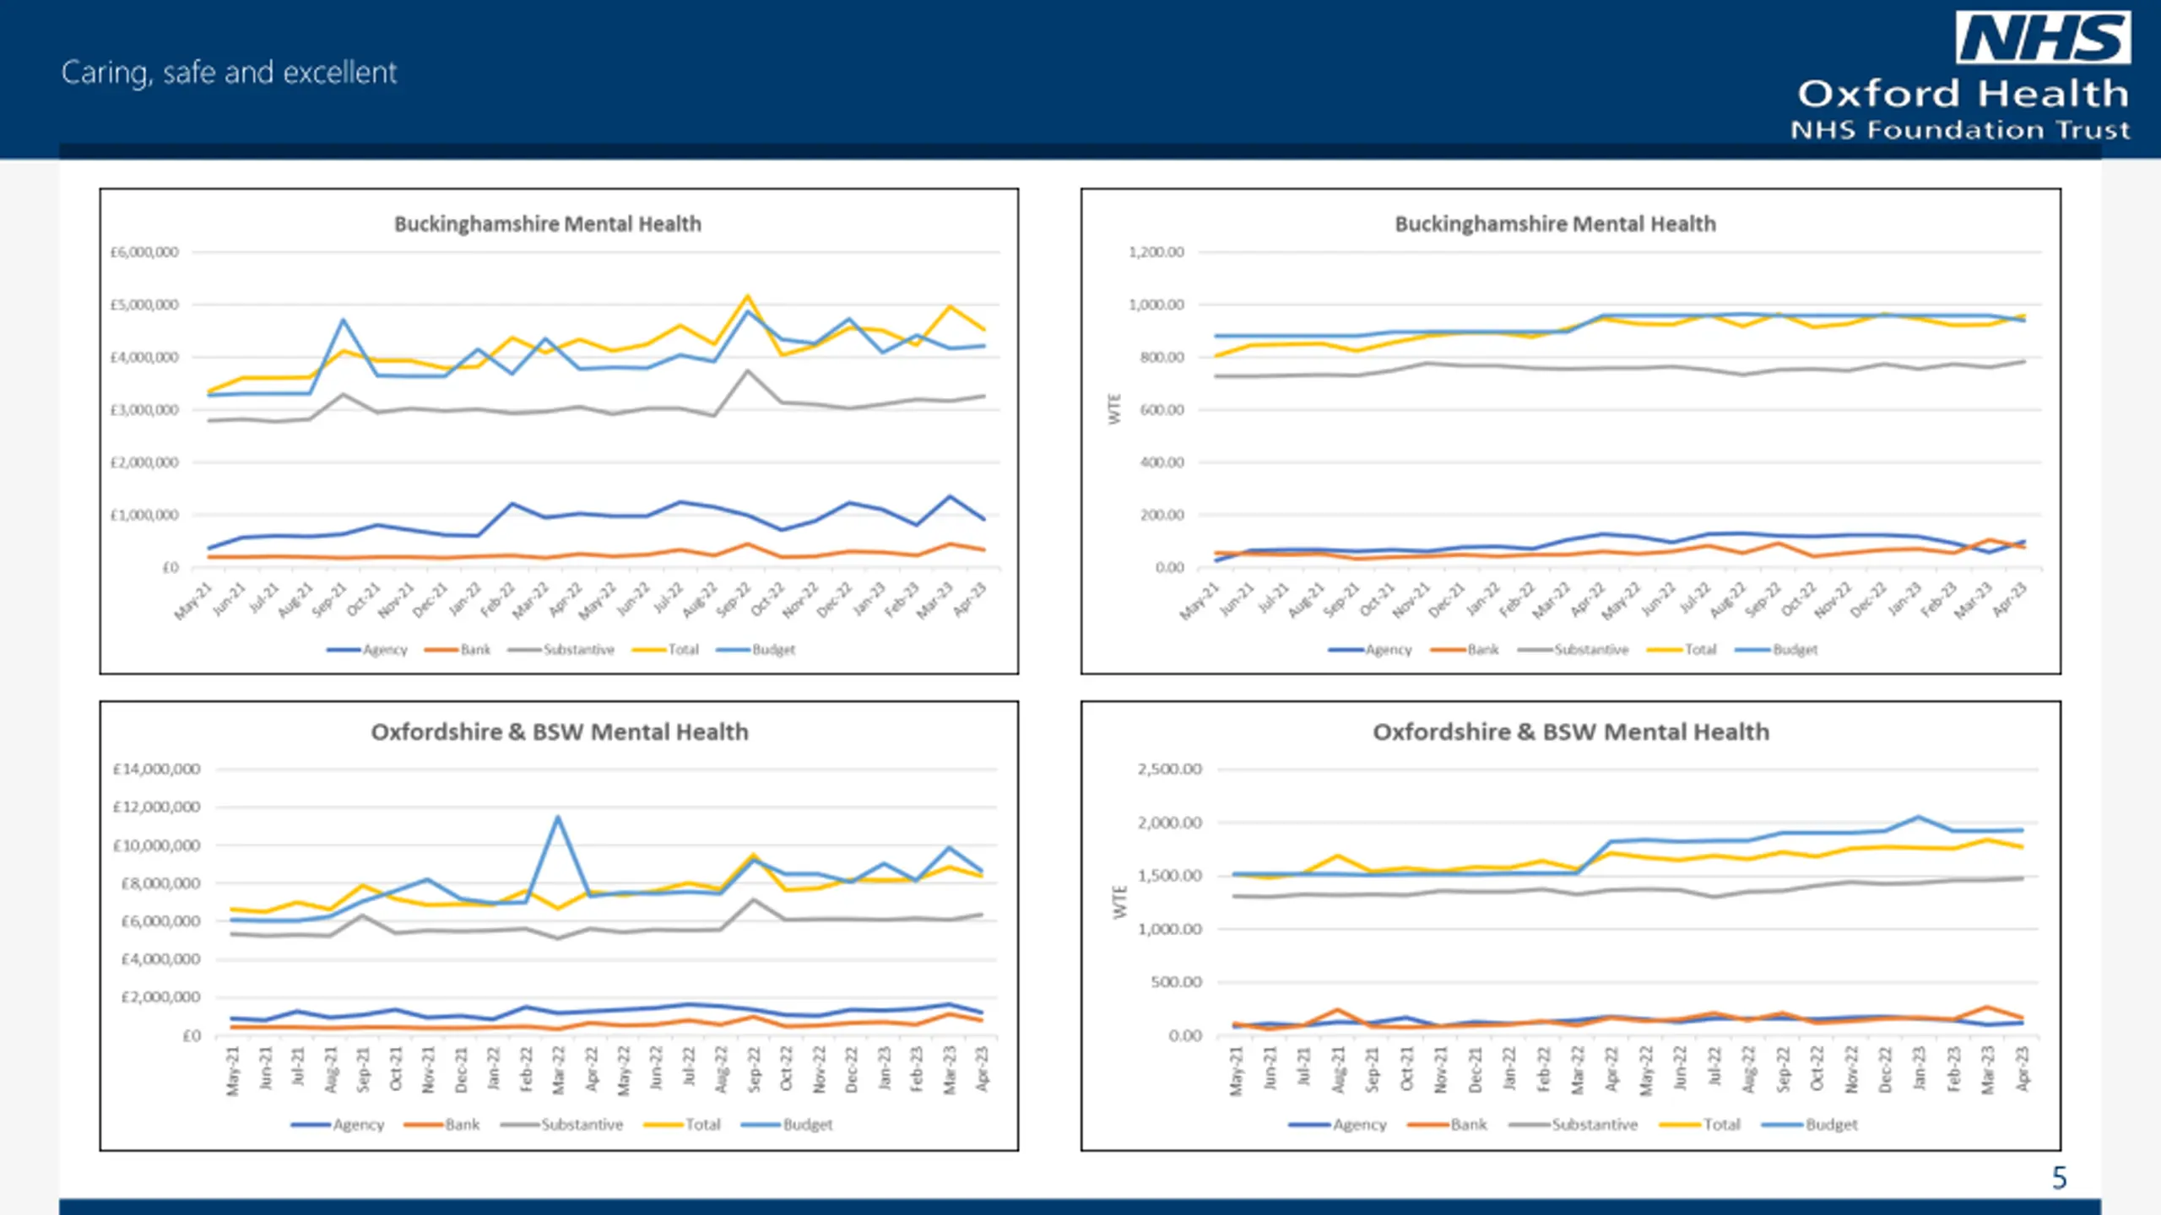
Task: Click Bank legend entry in Buckinghamshire cost chart
Action: (458, 649)
